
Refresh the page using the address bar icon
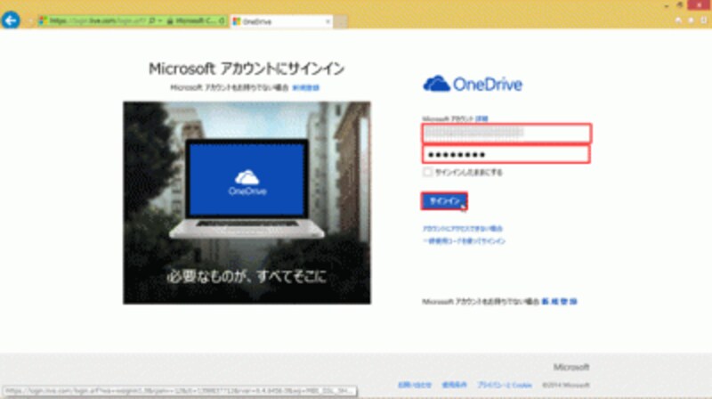pyautogui.click(x=222, y=20)
